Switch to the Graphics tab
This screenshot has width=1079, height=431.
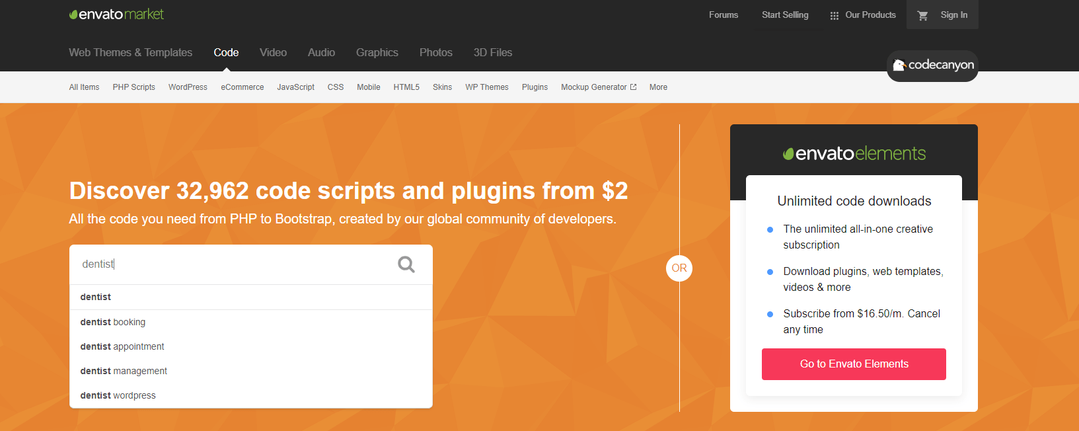tap(377, 52)
